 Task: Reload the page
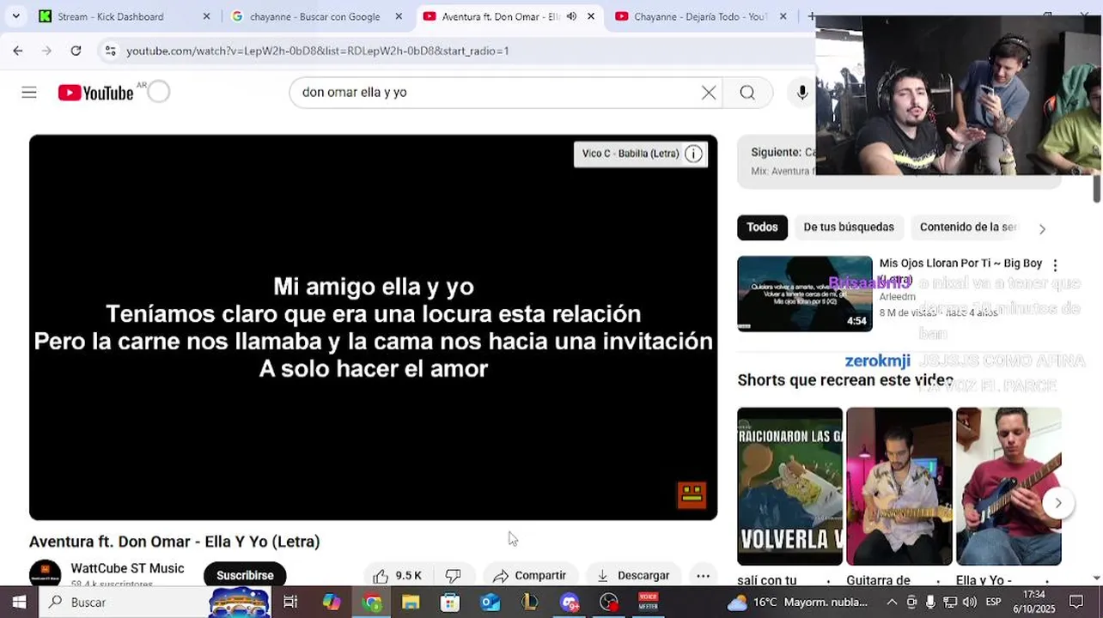point(76,51)
